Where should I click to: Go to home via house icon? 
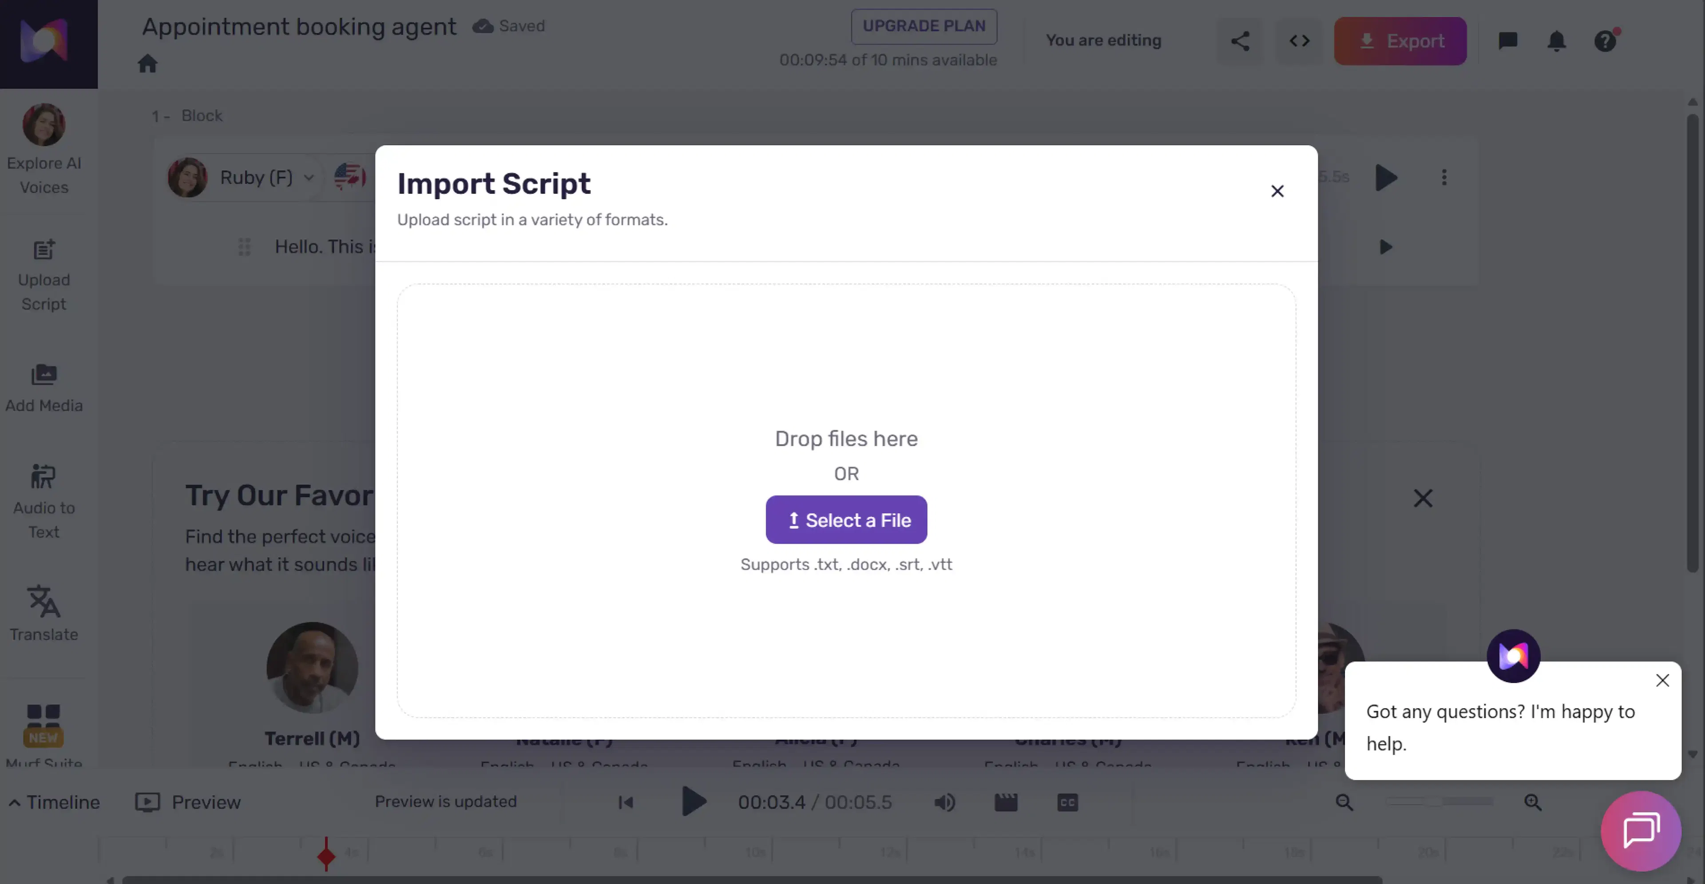tap(147, 63)
